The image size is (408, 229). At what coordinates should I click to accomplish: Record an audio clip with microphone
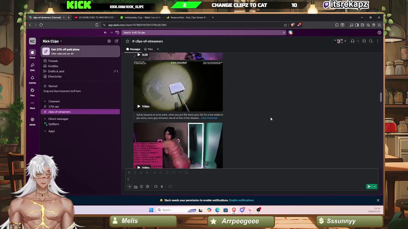(x=162, y=187)
